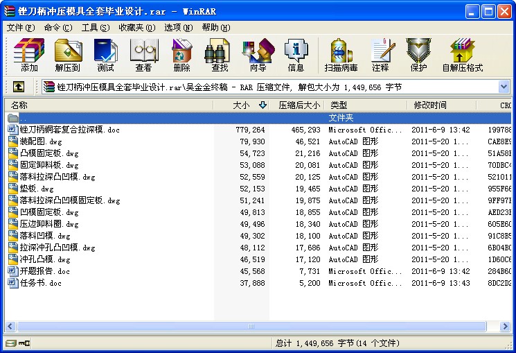Sort by 压缩后大小 column header
Viewport: 516px width, 353px height.
click(299, 105)
